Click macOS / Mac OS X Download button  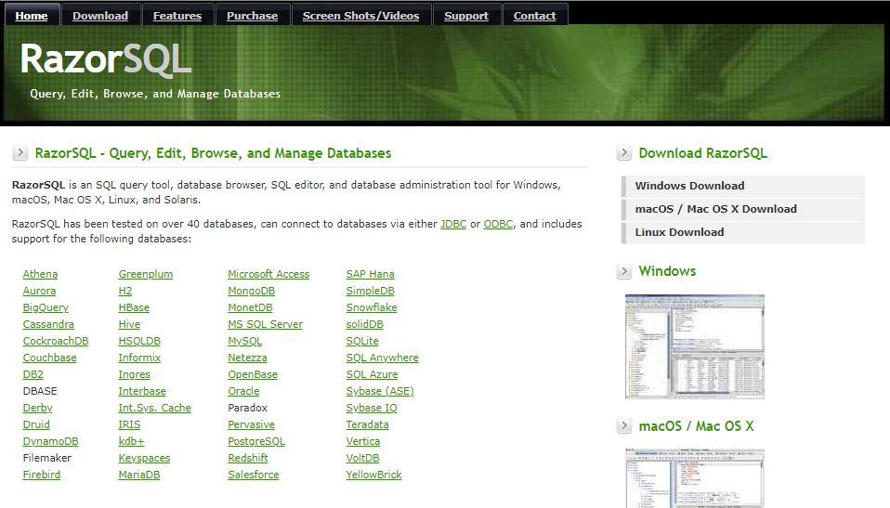click(743, 209)
